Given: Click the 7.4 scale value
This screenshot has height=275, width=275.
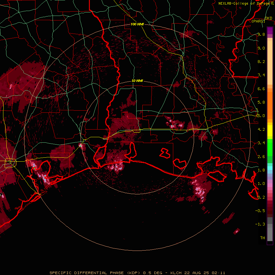Looking at the screenshot, I should [x=261, y=75].
